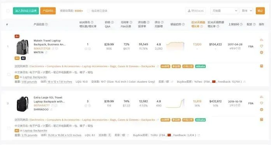Image resolution: width=271 pixels, height=145 pixels.
Task: Click the black SHRRADOO backpack thumbnail
Action: (x=22, y=104)
